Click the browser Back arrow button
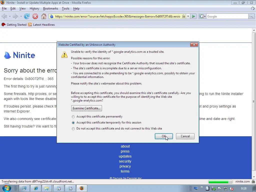The height and width of the screenshot is (192, 256). coord(4,16)
